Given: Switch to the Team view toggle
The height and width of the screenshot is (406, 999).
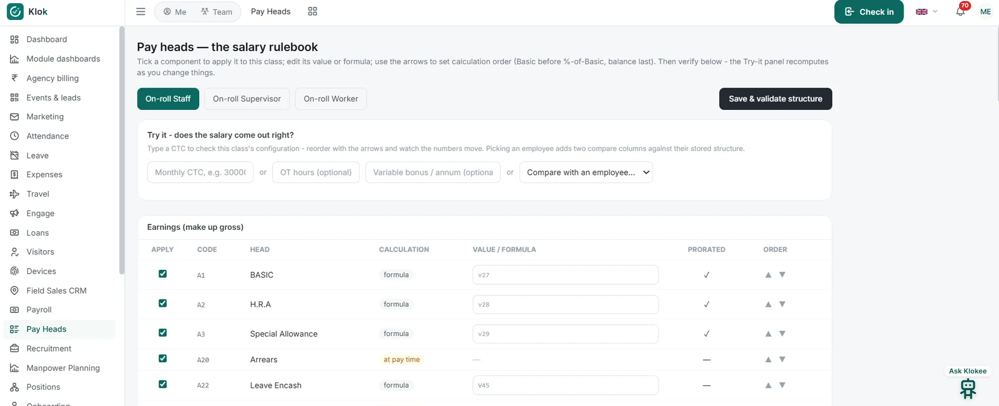Looking at the screenshot, I should 217,12.
